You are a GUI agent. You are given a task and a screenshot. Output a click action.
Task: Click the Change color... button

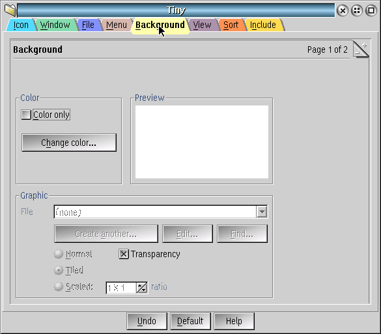(69, 143)
